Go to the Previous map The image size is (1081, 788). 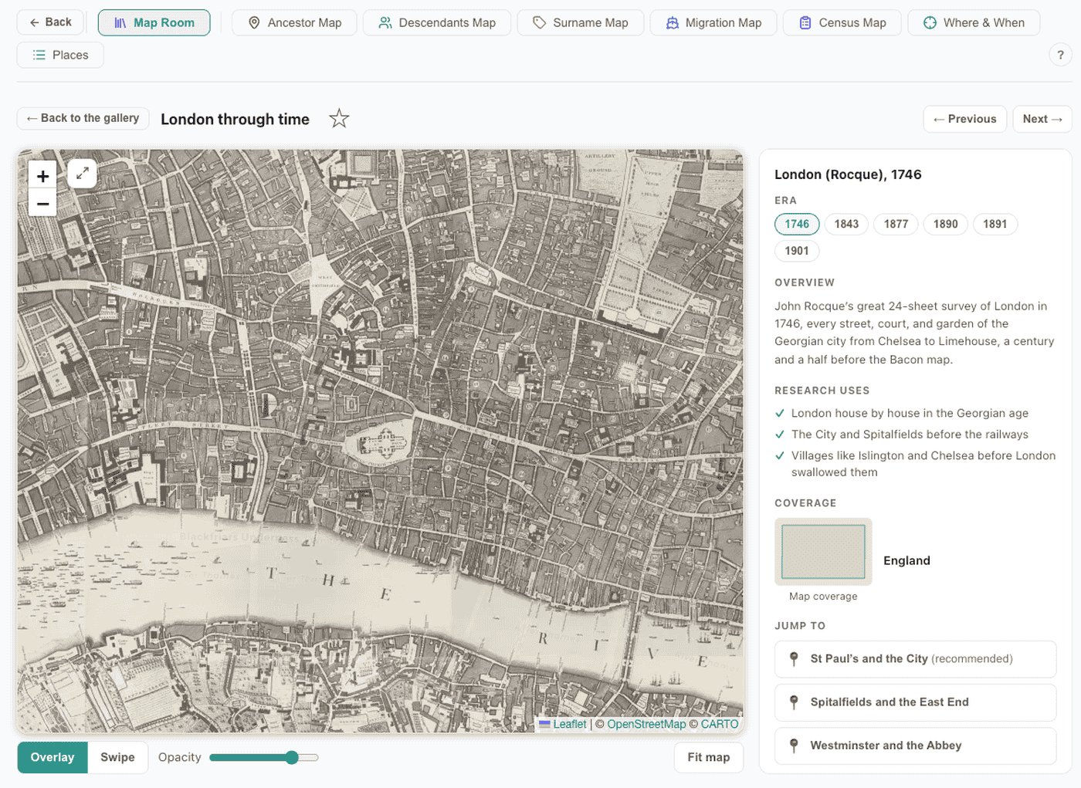click(x=964, y=119)
